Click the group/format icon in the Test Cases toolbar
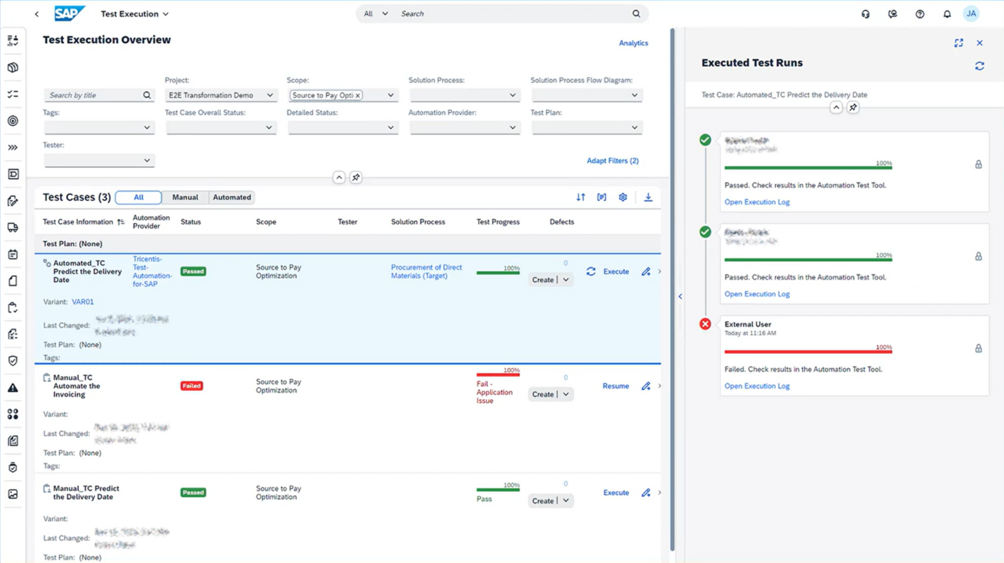The image size is (1004, 563). tap(601, 197)
